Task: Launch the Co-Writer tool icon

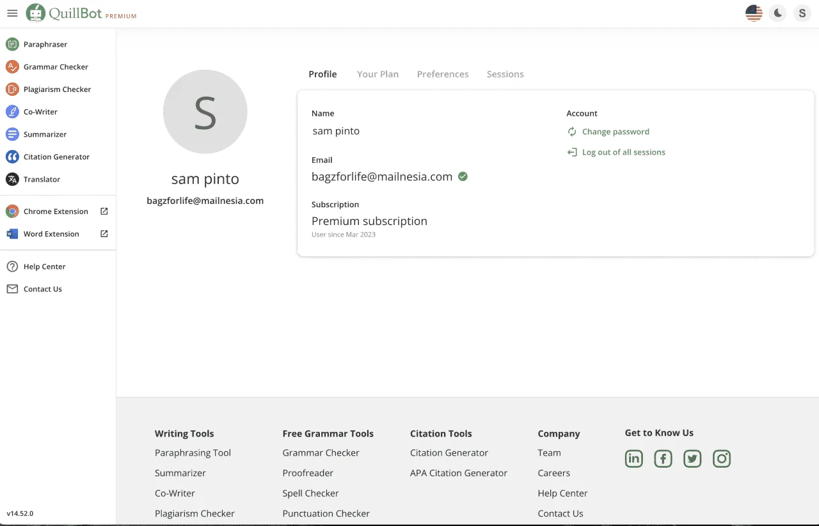Action: point(12,112)
